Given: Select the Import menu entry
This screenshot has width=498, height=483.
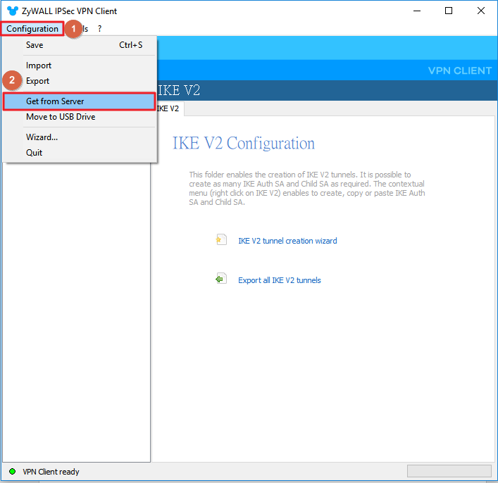Looking at the screenshot, I should [x=80, y=65].
